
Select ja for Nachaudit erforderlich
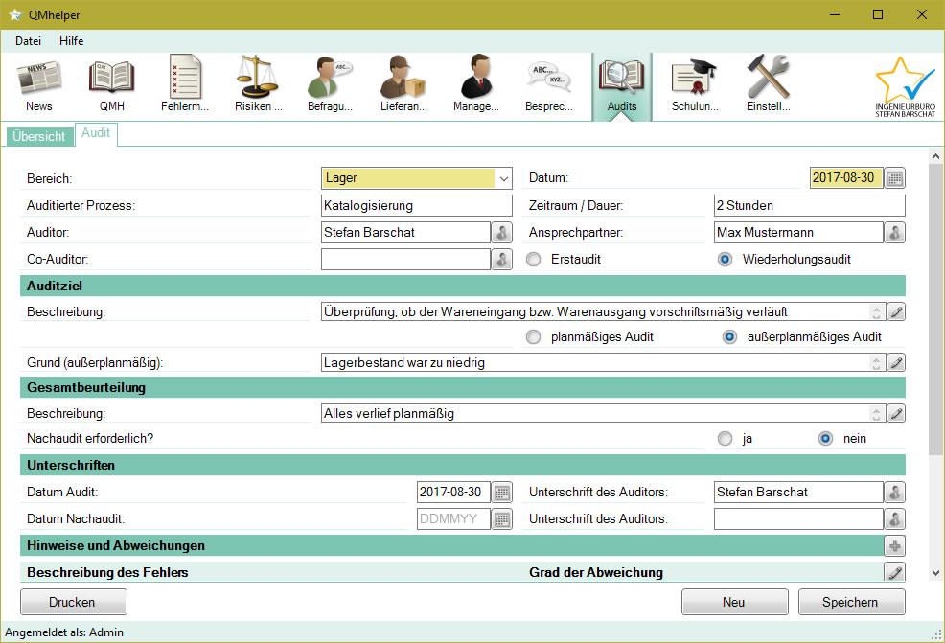click(725, 438)
